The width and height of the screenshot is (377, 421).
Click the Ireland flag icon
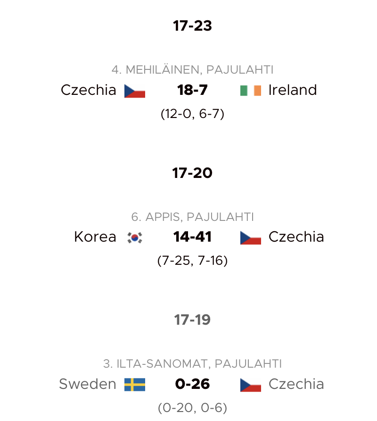tap(251, 91)
